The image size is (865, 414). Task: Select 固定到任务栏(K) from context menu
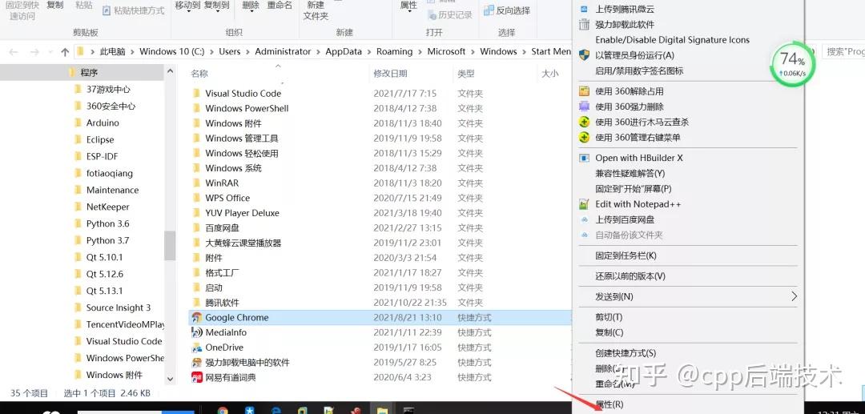pos(626,255)
